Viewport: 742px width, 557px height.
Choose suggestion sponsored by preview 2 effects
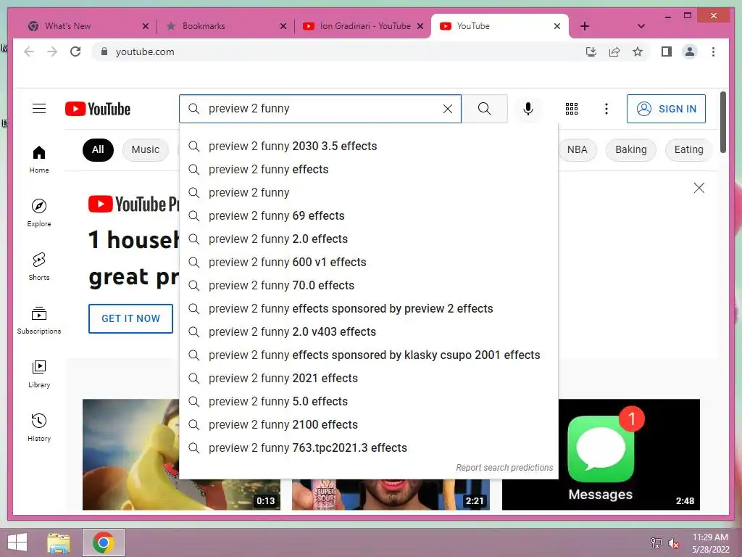pyautogui.click(x=369, y=309)
